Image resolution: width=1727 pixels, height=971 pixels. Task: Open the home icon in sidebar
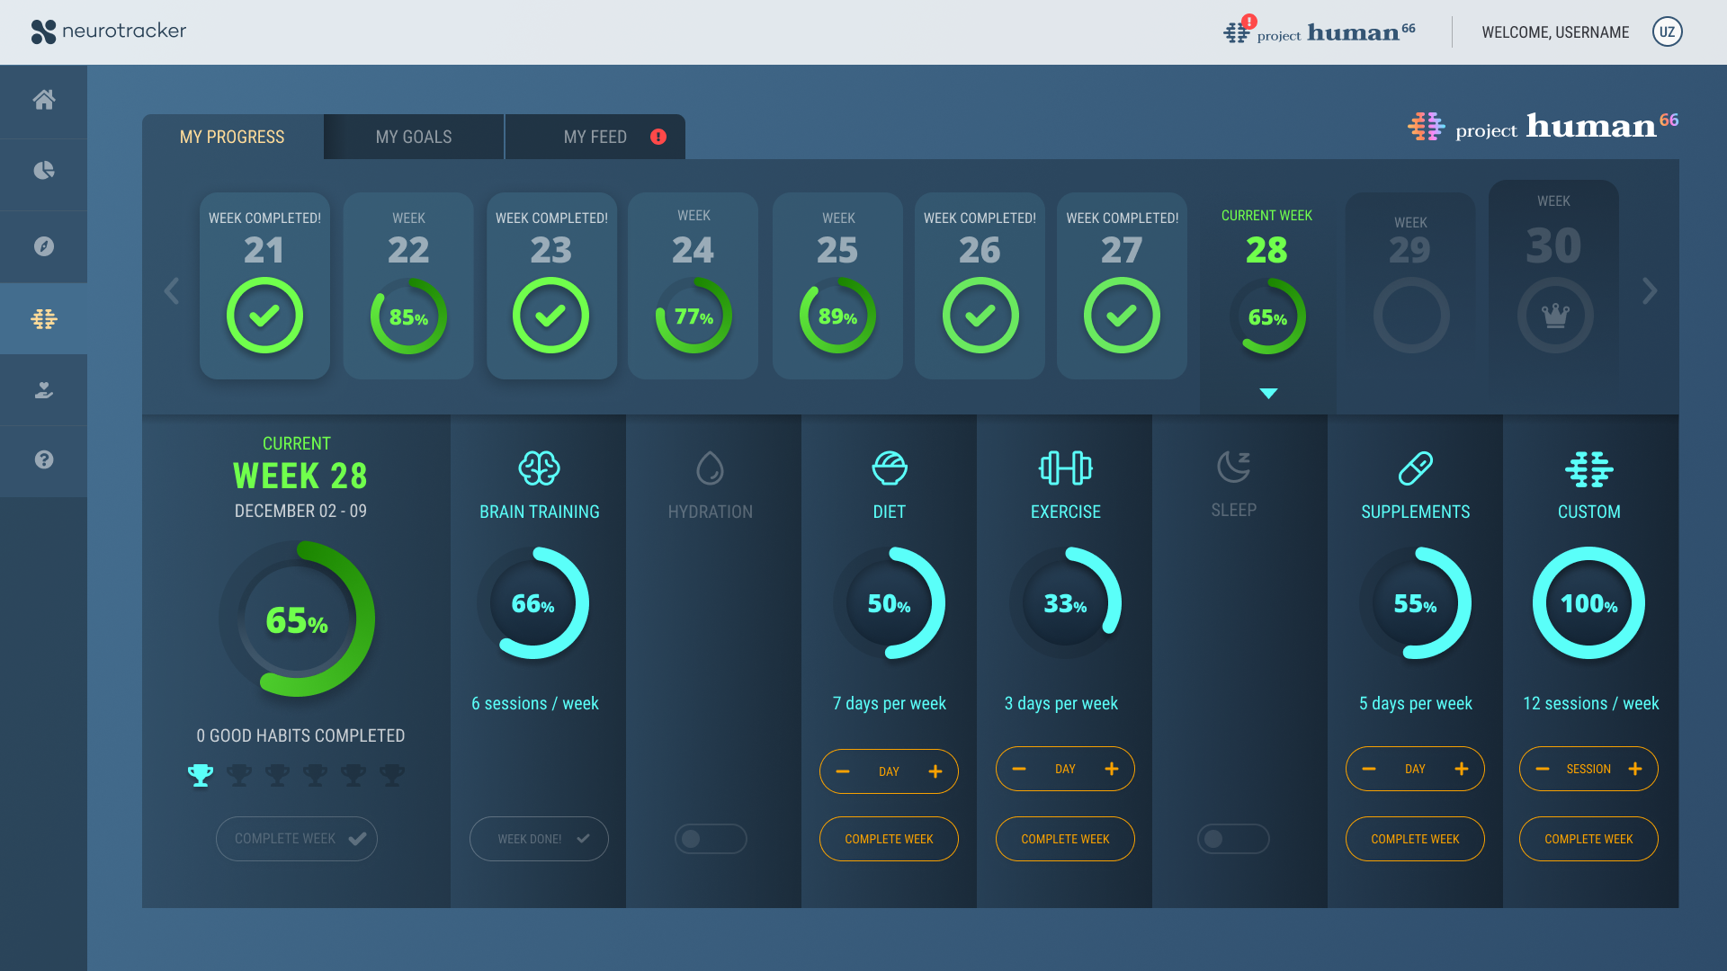click(x=43, y=100)
